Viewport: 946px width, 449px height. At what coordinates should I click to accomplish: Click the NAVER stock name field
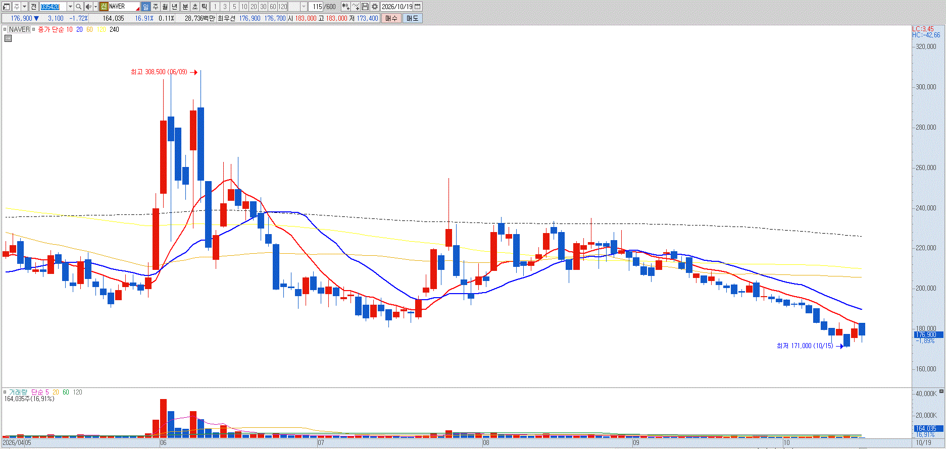[x=124, y=7]
